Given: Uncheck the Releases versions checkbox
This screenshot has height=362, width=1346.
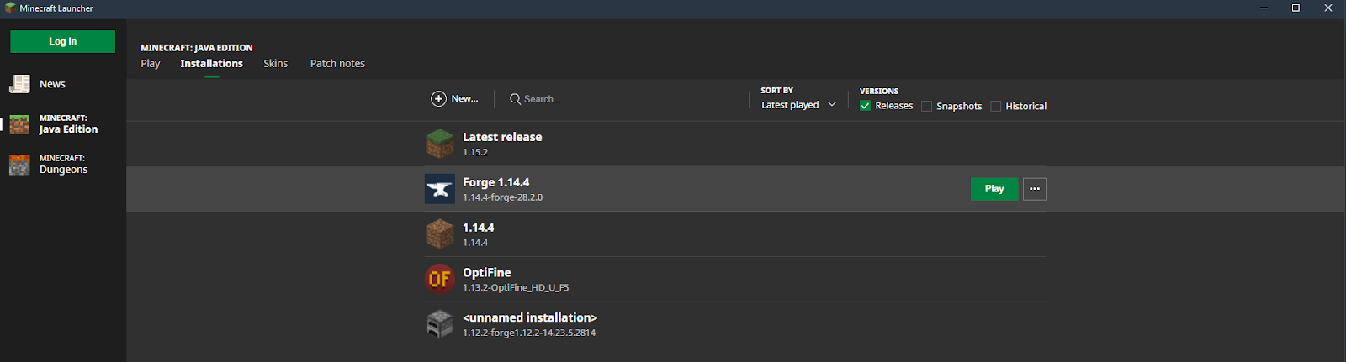Looking at the screenshot, I should click(x=865, y=106).
